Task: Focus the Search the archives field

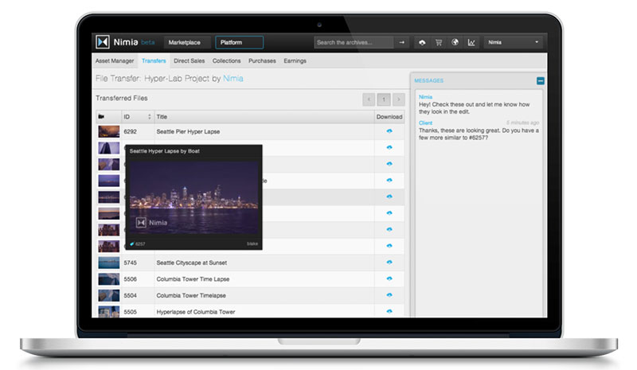Action: [354, 42]
